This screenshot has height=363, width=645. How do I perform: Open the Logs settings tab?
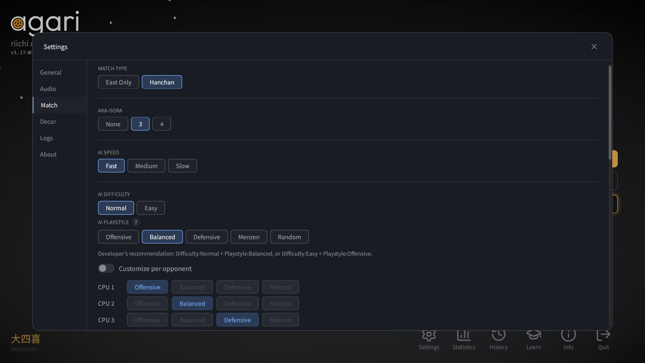[60, 138]
